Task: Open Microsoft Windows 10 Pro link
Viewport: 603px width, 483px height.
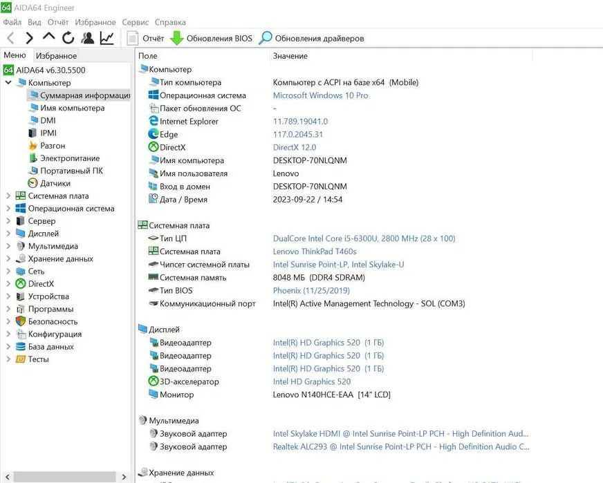Action: [320, 95]
